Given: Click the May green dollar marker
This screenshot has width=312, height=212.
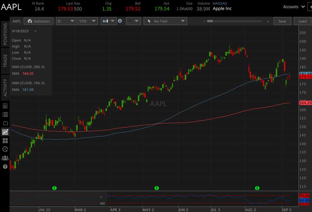Looking at the screenshot, I should (157, 188).
